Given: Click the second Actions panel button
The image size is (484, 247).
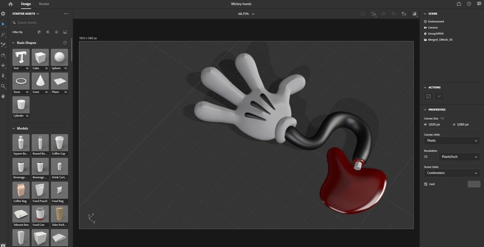Looking at the screenshot, I should (439, 97).
